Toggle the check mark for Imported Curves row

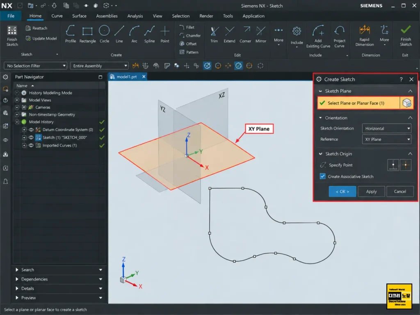click(x=102, y=146)
